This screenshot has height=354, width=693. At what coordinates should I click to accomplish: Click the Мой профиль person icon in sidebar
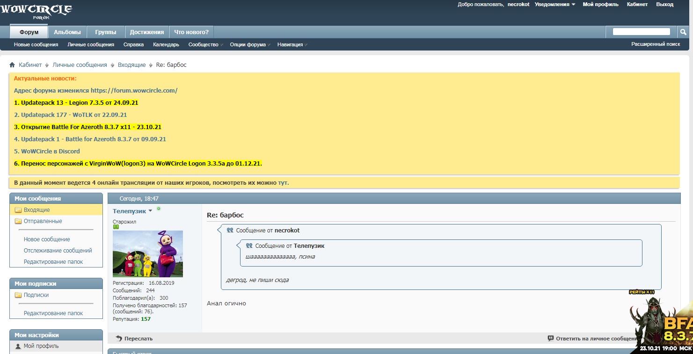click(x=18, y=347)
